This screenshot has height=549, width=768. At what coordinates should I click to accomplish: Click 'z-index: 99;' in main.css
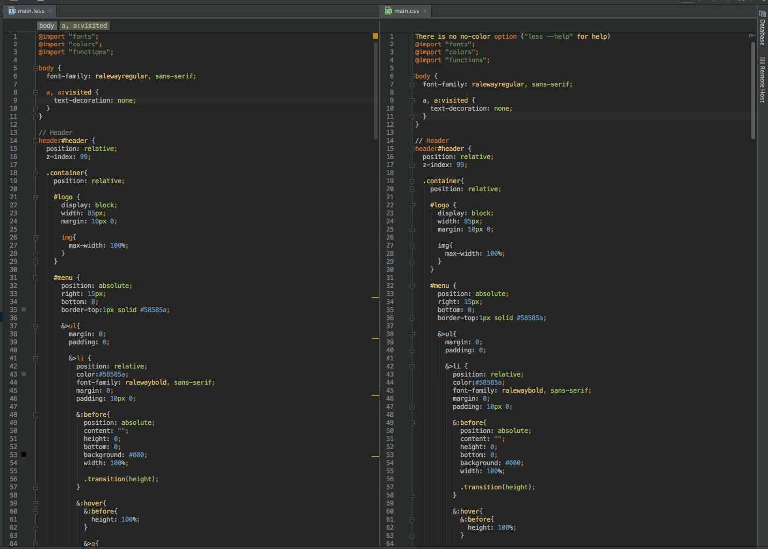click(445, 165)
